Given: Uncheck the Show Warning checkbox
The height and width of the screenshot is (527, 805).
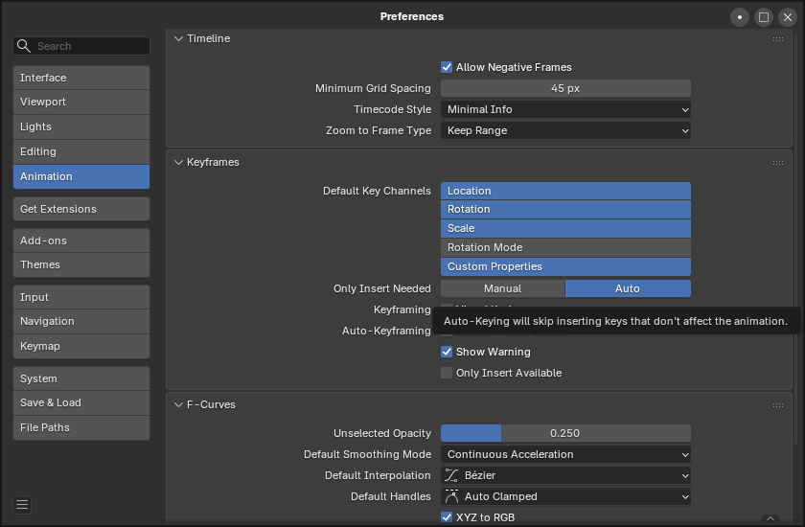Looking at the screenshot, I should (x=447, y=352).
